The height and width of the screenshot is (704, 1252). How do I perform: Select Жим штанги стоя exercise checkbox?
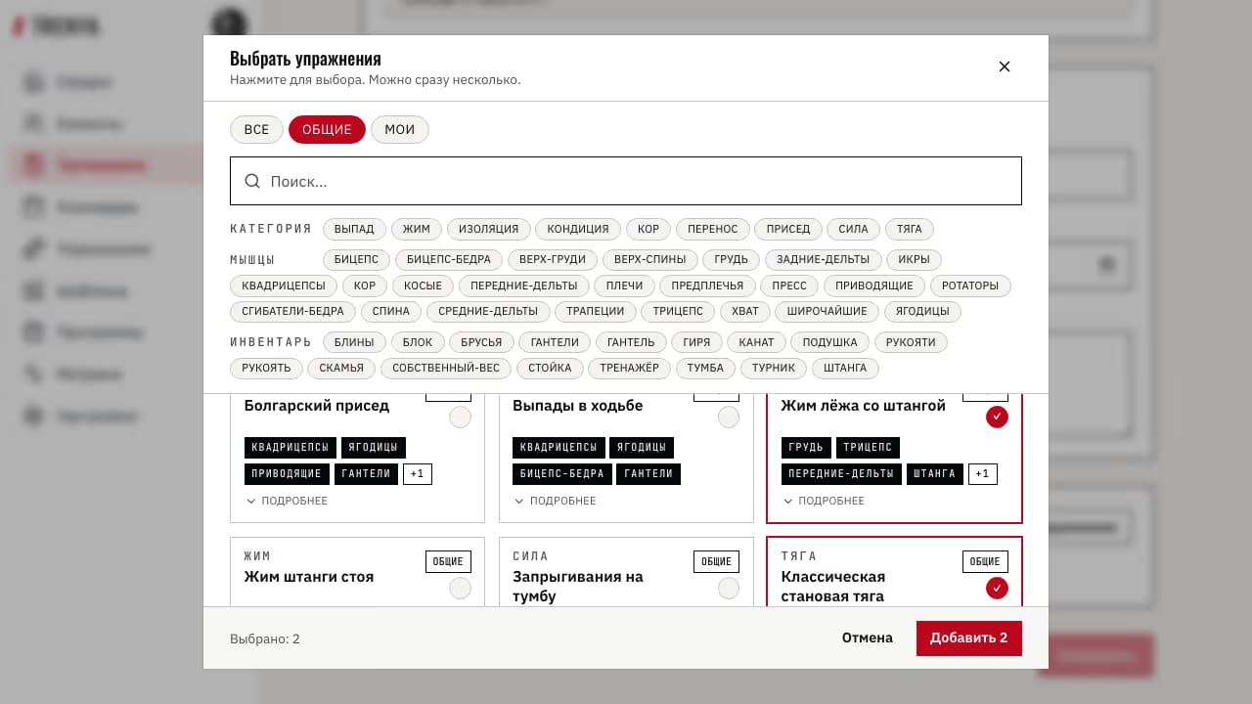[x=460, y=589]
